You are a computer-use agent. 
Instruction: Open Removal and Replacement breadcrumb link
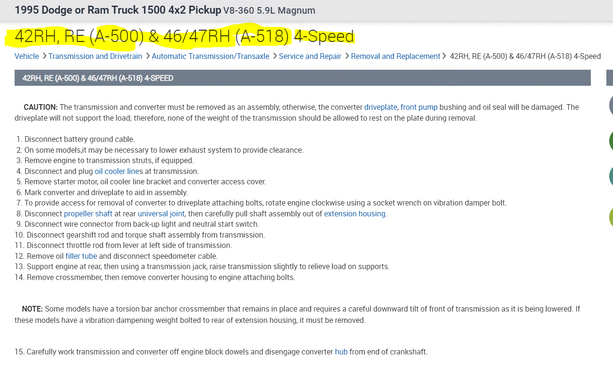point(395,56)
